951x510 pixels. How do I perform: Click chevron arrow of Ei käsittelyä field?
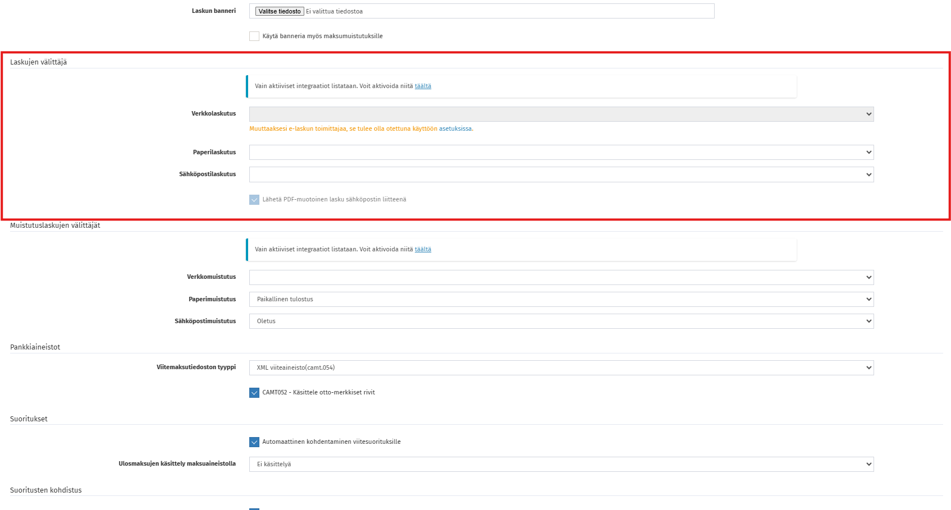point(869,464)
